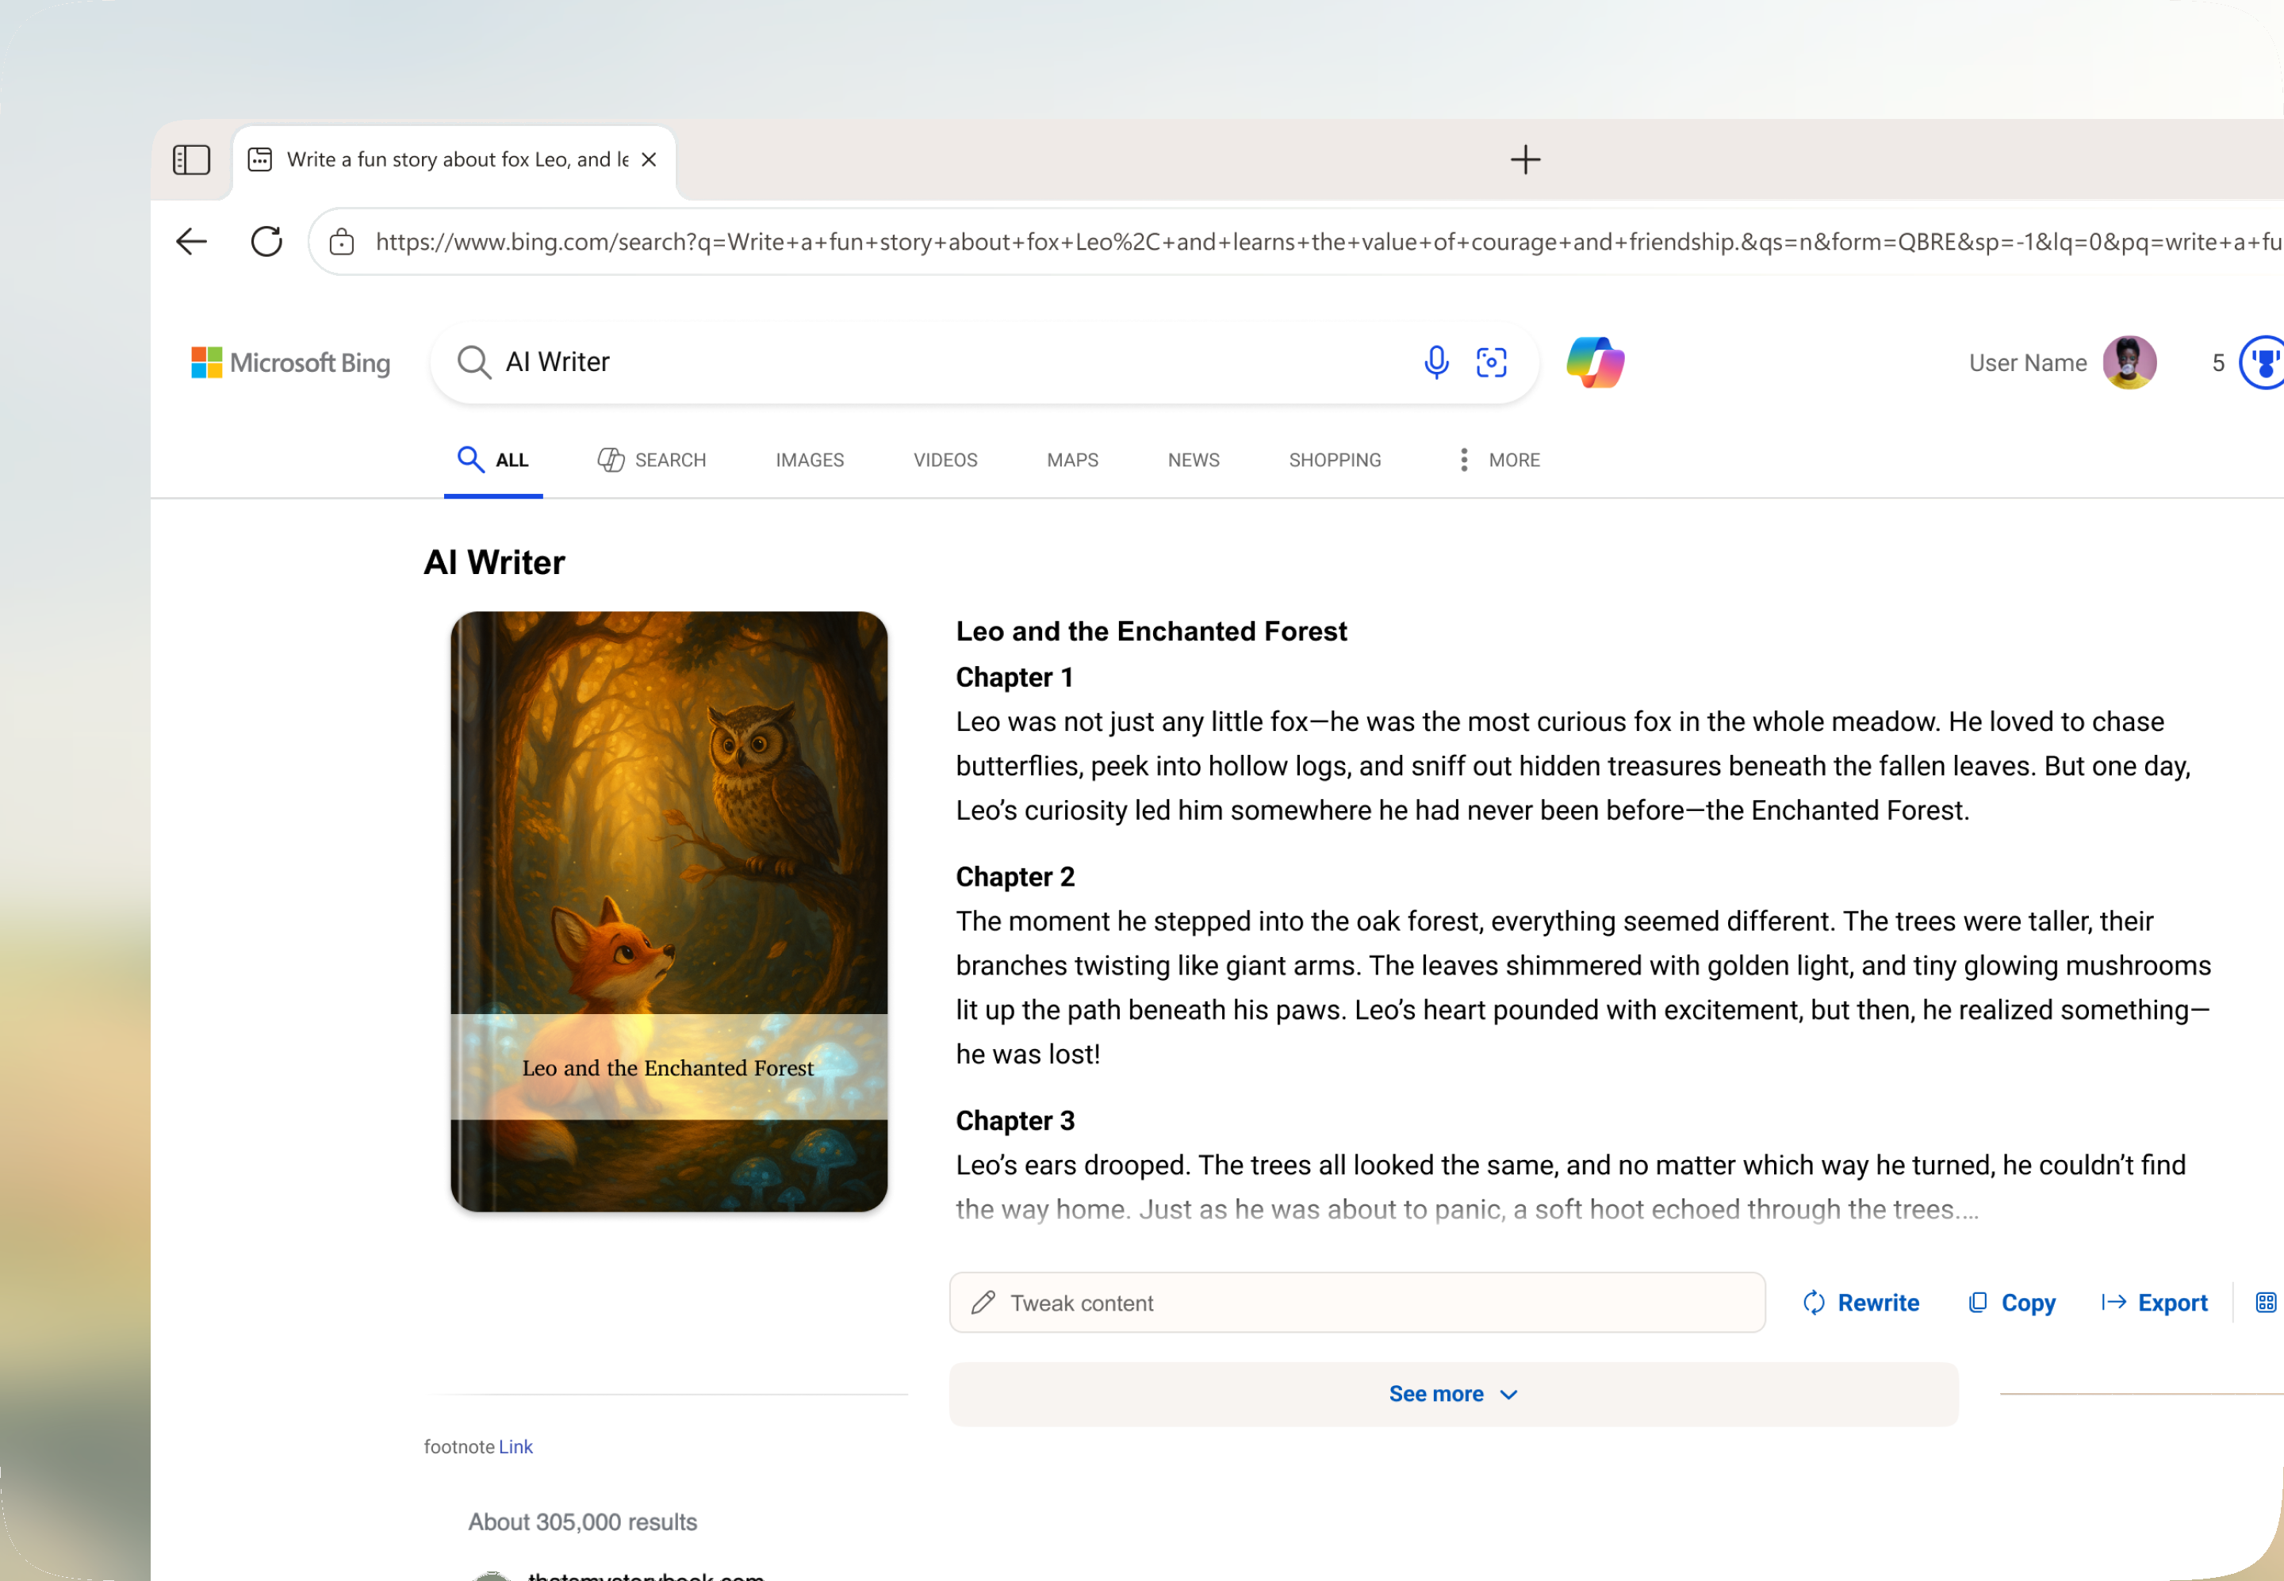Click Rewrite to regenerate the story
This screenshot has height=1581, width=2284.
click(1861, 1303)
